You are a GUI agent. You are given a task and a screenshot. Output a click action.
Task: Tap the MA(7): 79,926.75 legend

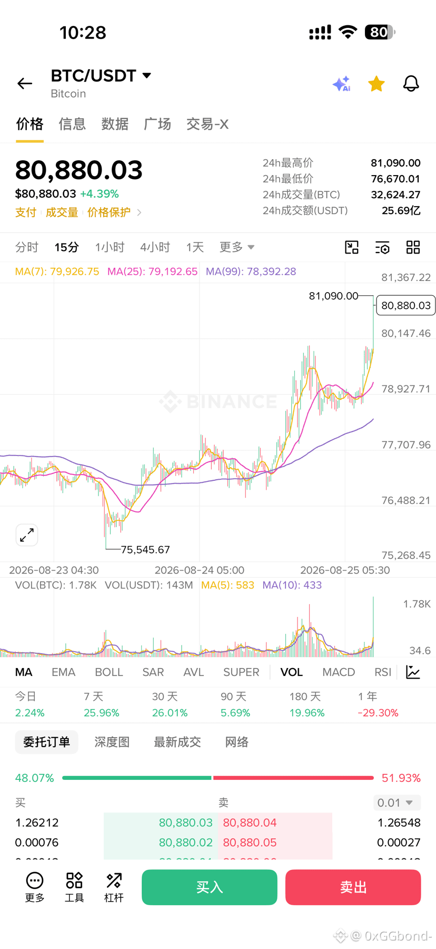[x=57, y=272]
